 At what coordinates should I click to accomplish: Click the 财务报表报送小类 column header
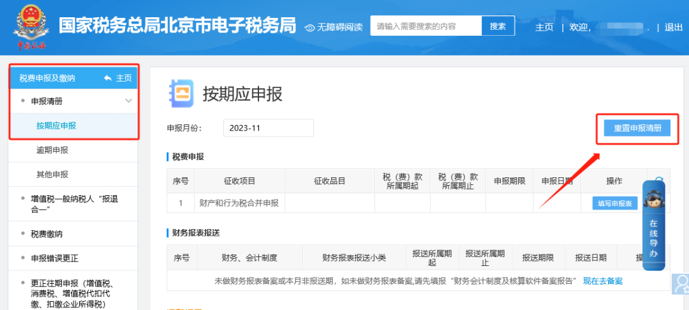pyautogui.click(x=354, y=257)
